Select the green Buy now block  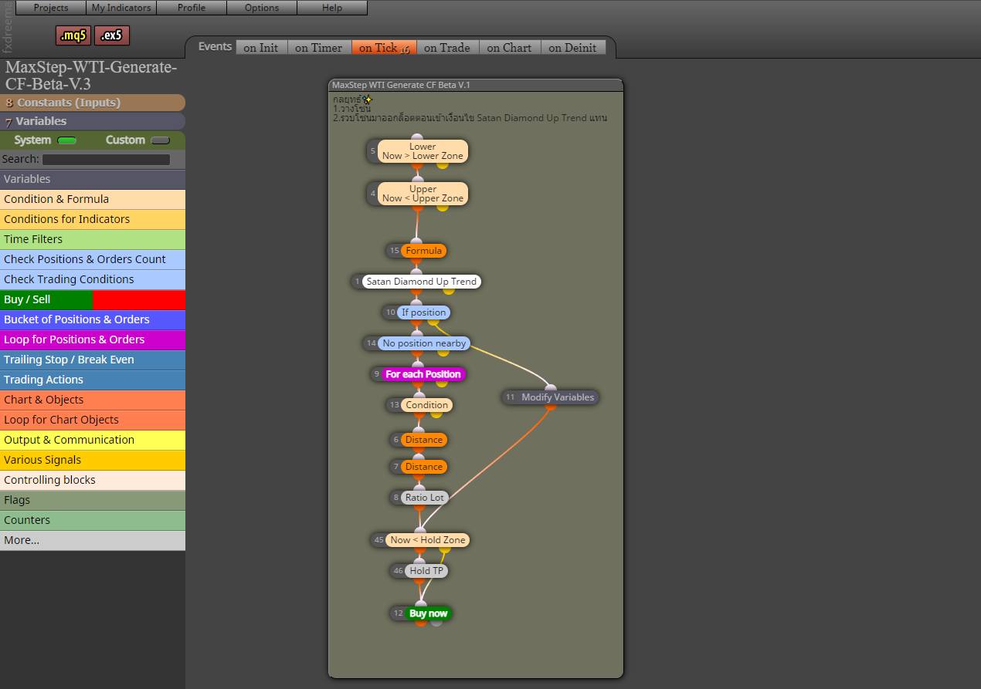[x=428, y=613]
